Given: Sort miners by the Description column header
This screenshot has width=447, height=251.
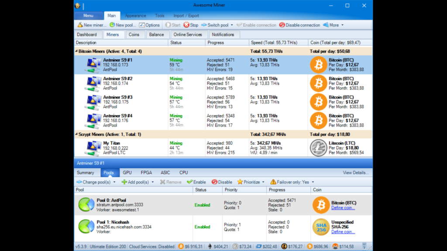Looking at the screenshot, I should coord(121,43).
